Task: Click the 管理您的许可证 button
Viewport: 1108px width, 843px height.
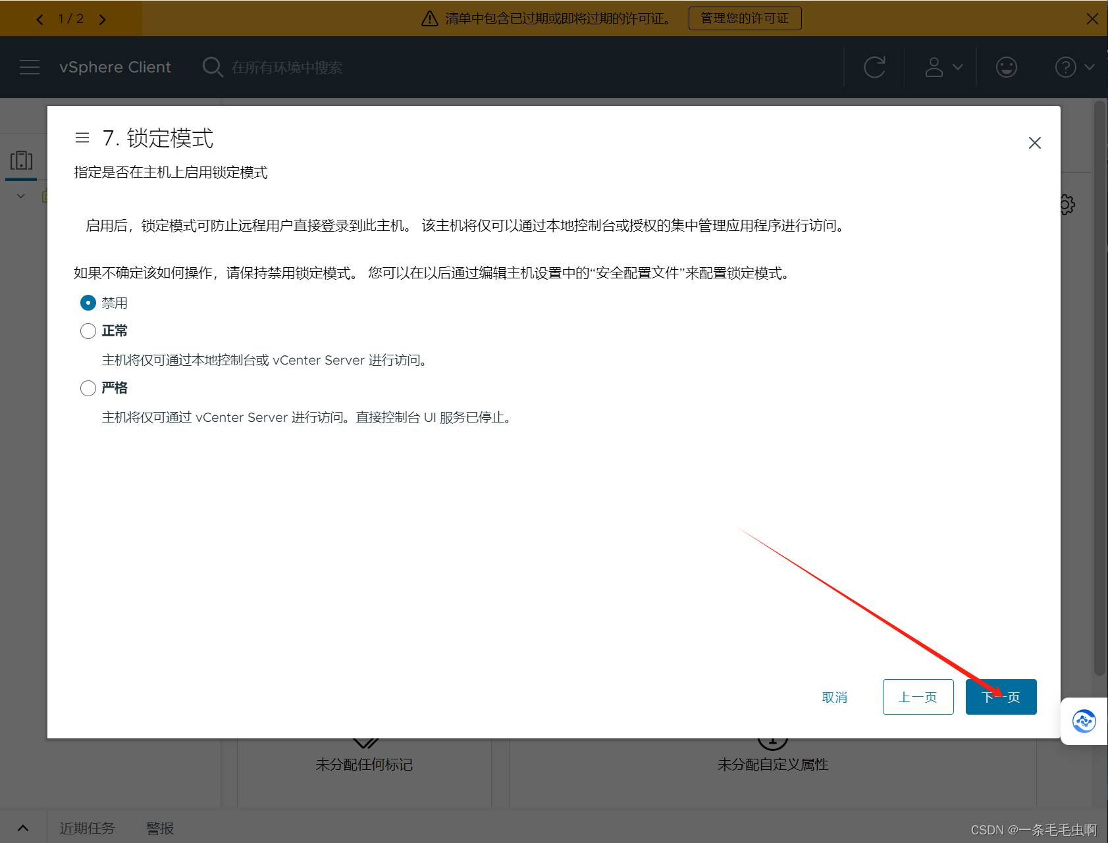Action: click(745, 18)
